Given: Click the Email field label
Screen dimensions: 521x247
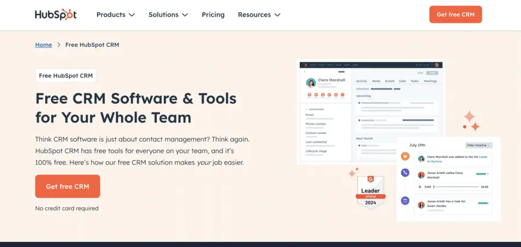Looking at the screenshot, I should pos(309,115).
